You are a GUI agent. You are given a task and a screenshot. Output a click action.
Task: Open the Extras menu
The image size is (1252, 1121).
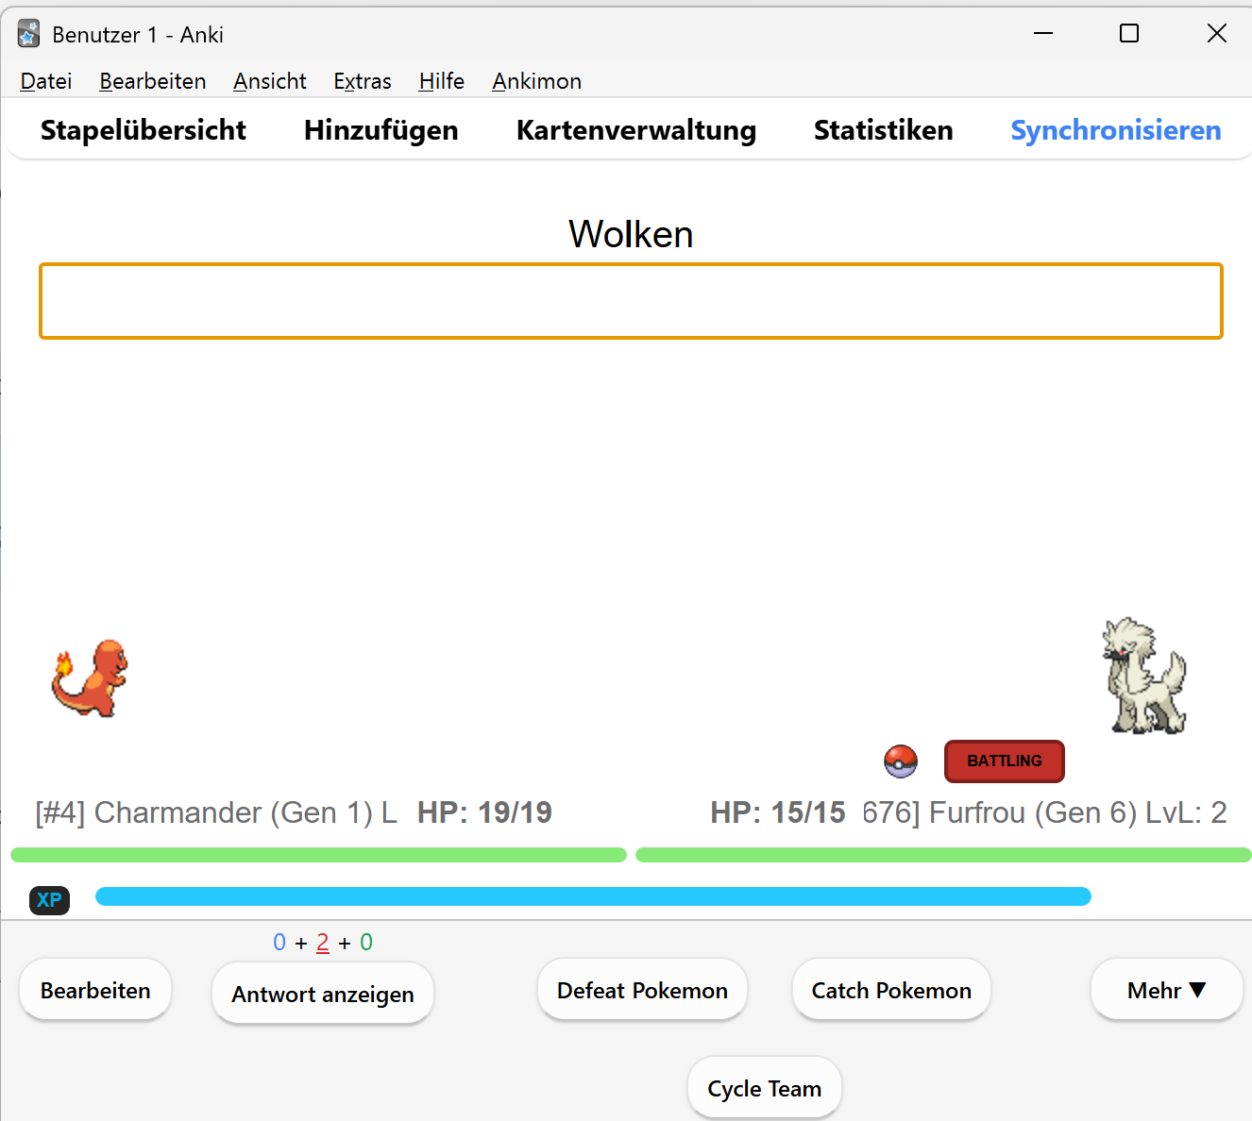363,81
